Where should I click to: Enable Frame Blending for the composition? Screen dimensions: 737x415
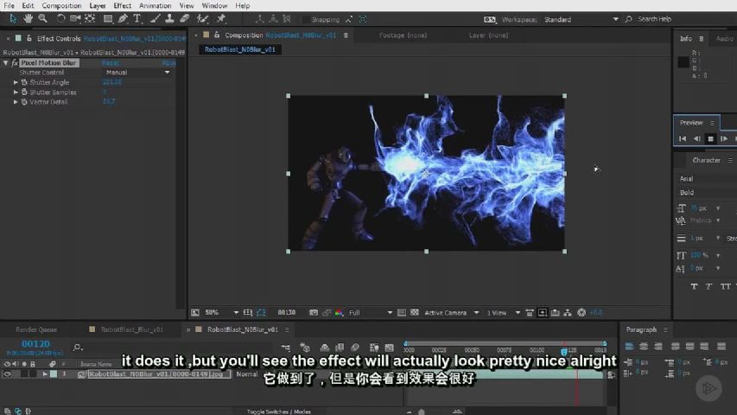point(340,348)
